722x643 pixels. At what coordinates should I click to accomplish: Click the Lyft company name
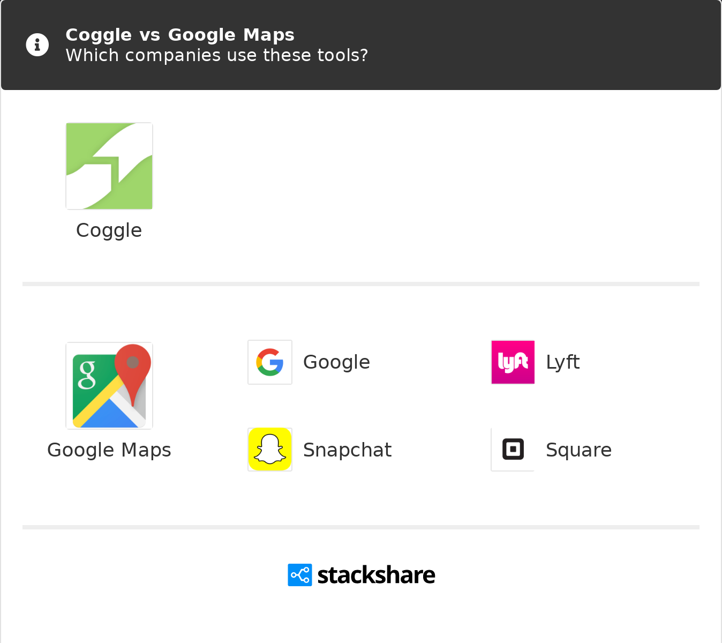563,362
